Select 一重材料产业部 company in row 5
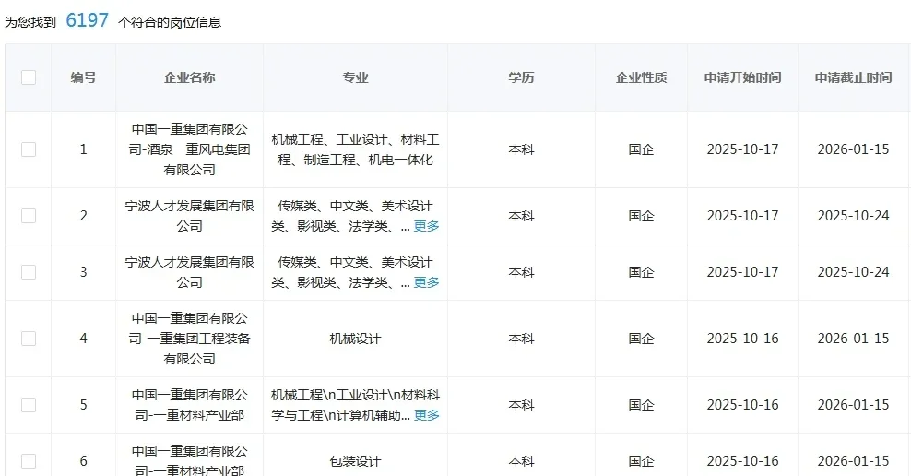The width and height of the screenshot is (911, 476). (189, 405)
